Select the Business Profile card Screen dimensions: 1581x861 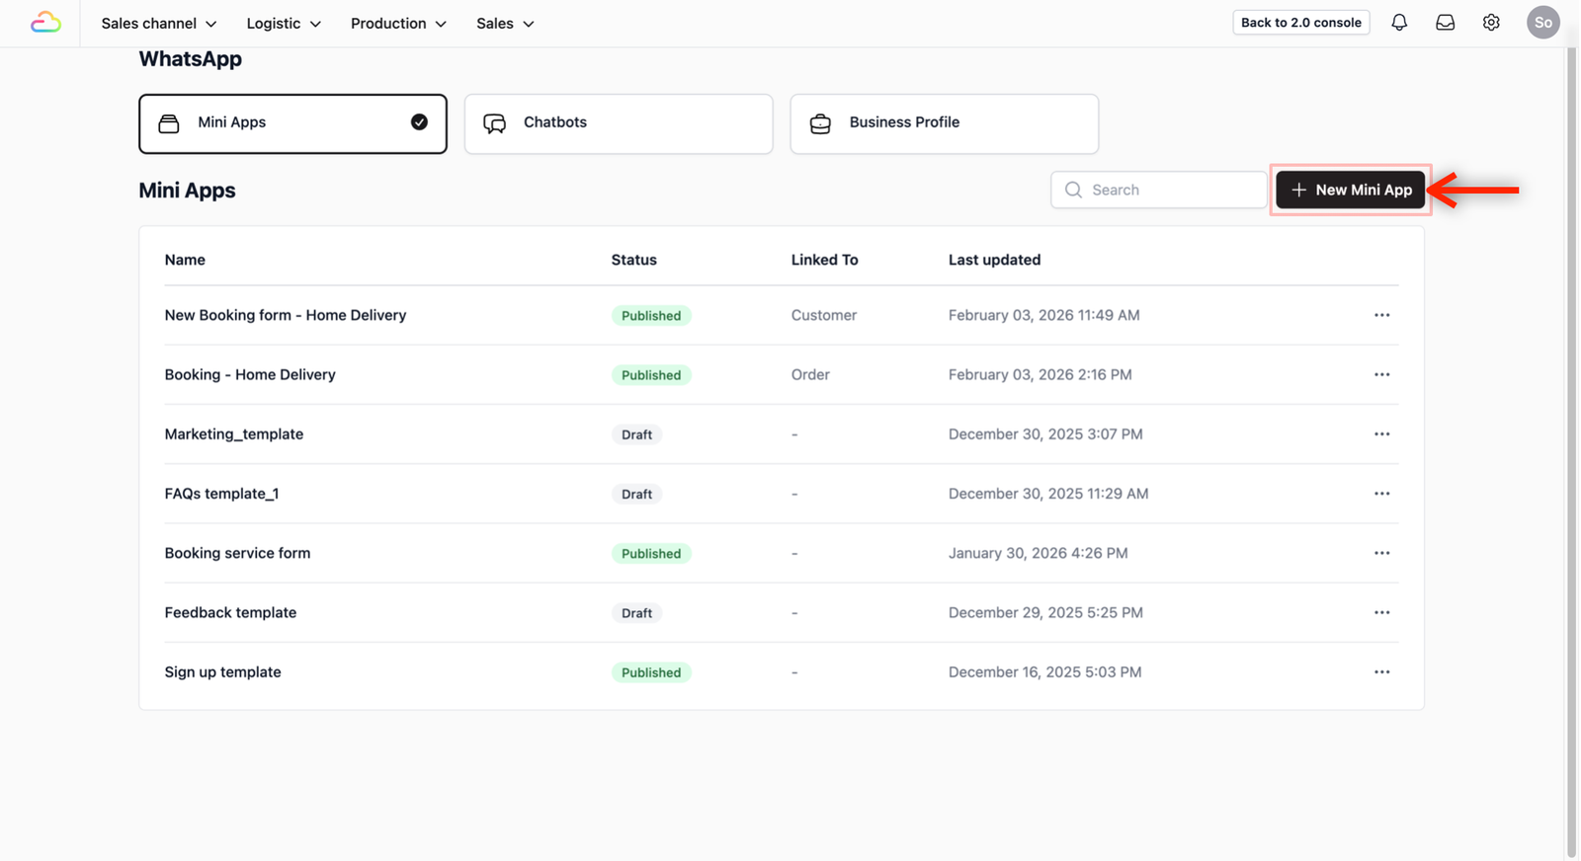[x=944, y=123]
